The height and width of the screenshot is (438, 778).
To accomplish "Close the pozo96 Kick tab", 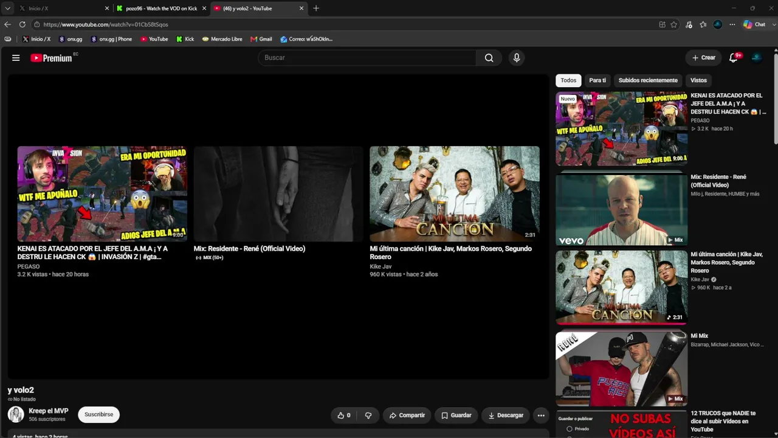I will tap(204, 9).
